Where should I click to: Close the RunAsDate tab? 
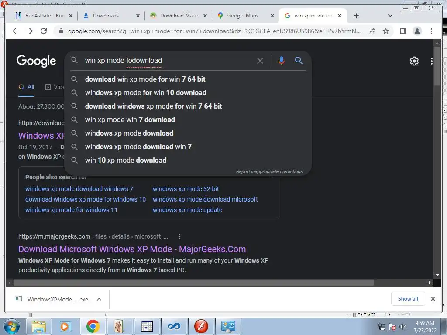coord(71,16)
